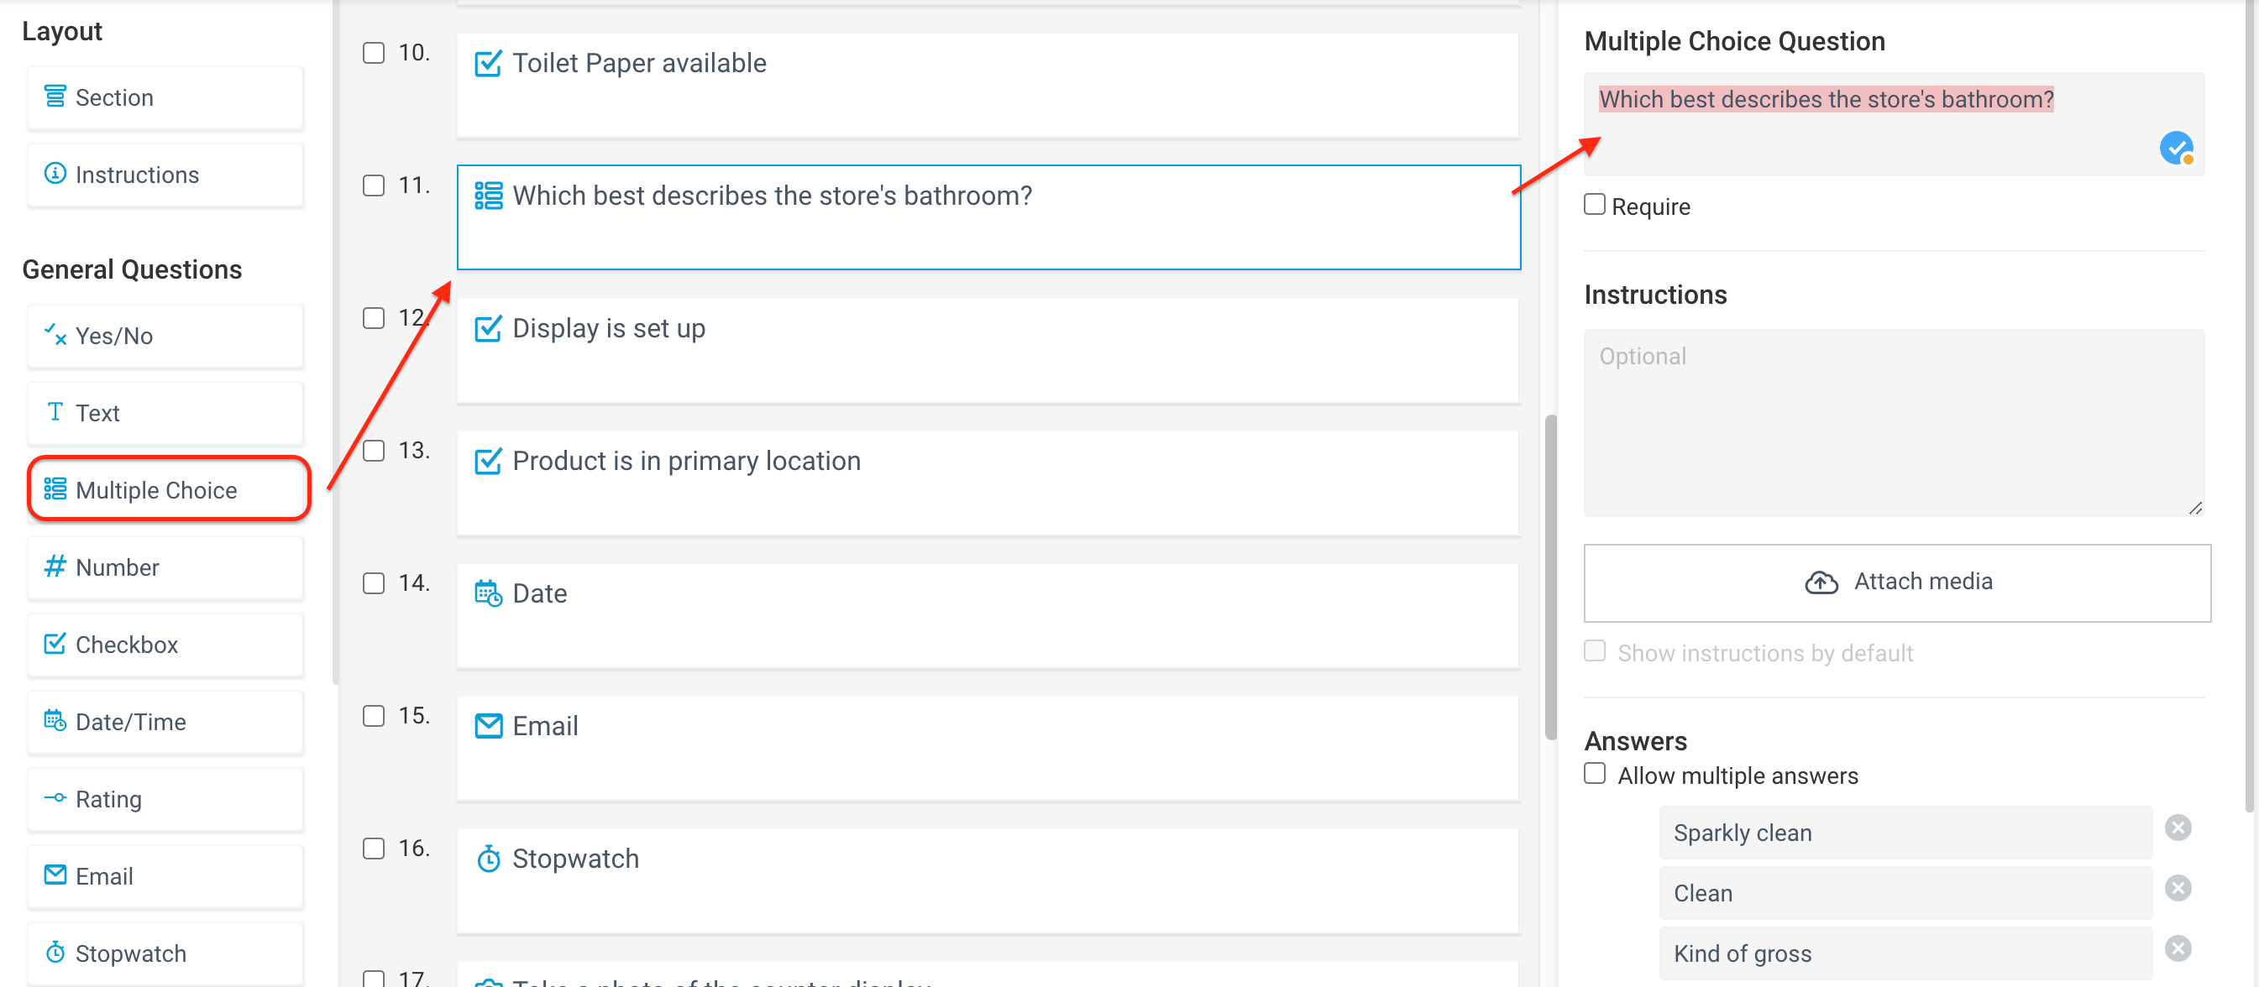
Task: Click the Instructions layout icon
Action: tap(55, 174)
